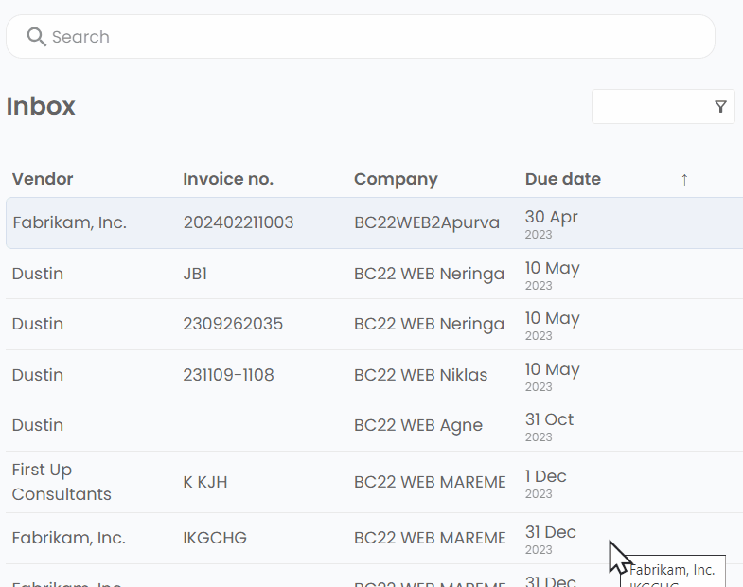Click the 31 Oct 2023 due date
The width and height of the screenshot is (743, 587).
549,427
